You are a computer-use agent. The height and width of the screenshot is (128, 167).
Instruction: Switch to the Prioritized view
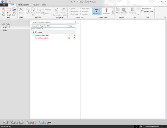coord(107,11)
